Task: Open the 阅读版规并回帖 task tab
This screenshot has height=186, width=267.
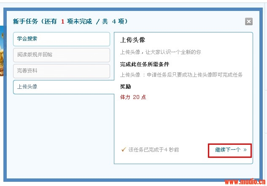Action: click(x=61, y=55)
